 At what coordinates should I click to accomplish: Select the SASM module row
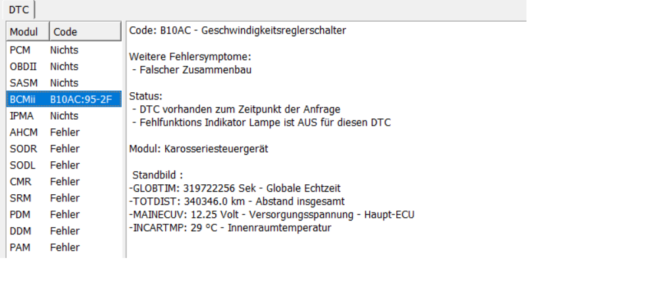click(63, 83)
